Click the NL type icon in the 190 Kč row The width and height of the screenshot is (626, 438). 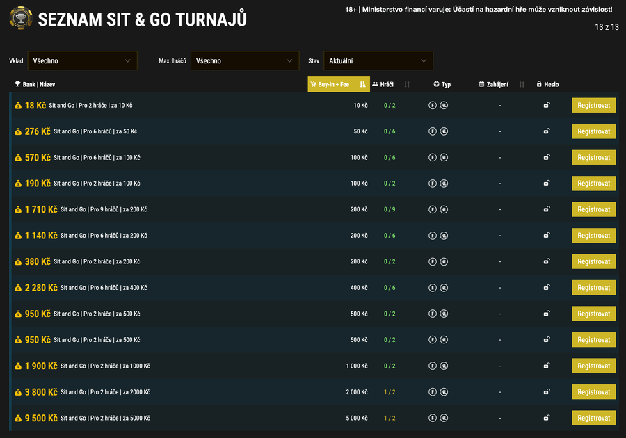444,184
